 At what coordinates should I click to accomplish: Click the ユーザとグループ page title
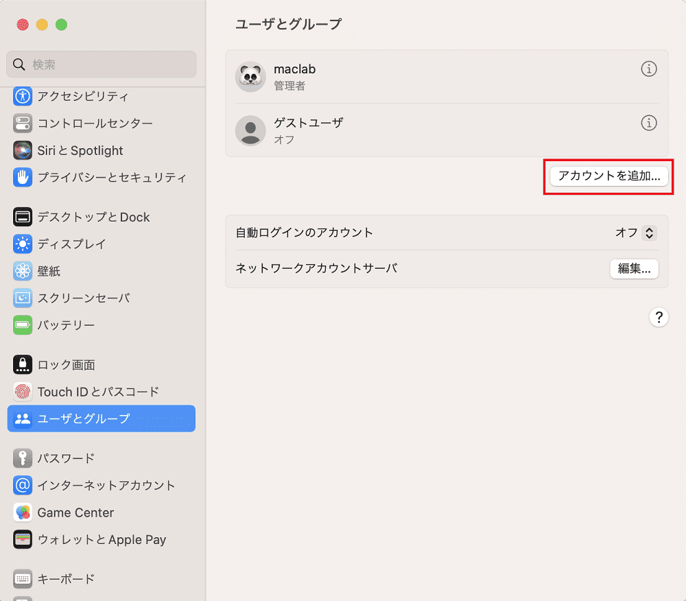pos(288,24)
